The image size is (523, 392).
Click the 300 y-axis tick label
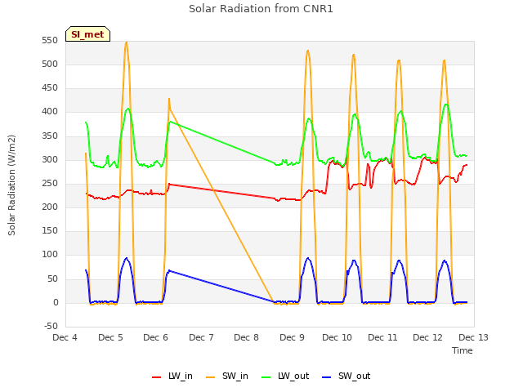50,160
